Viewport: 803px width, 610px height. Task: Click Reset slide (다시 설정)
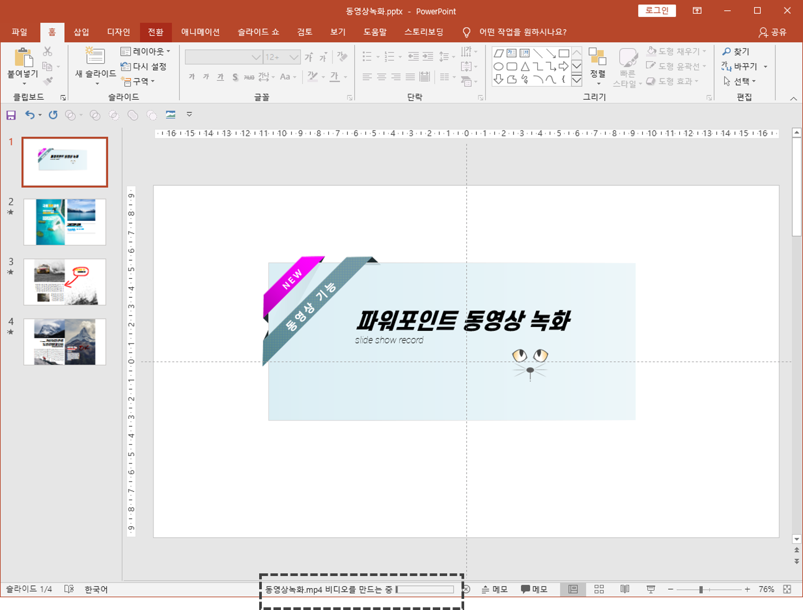(x=143, y=66)
